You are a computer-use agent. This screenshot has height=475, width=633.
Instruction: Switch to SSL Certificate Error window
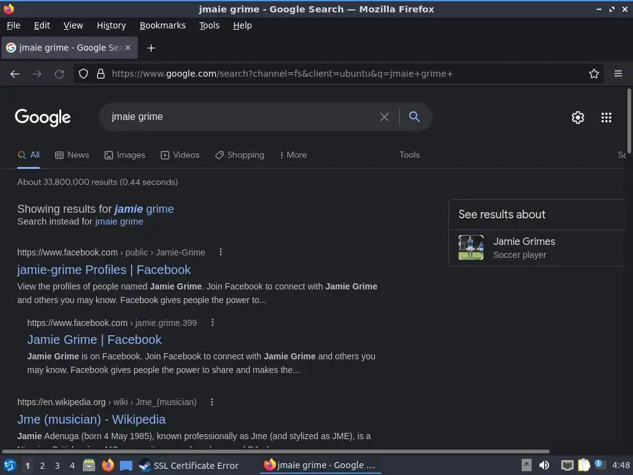(189, 466)
